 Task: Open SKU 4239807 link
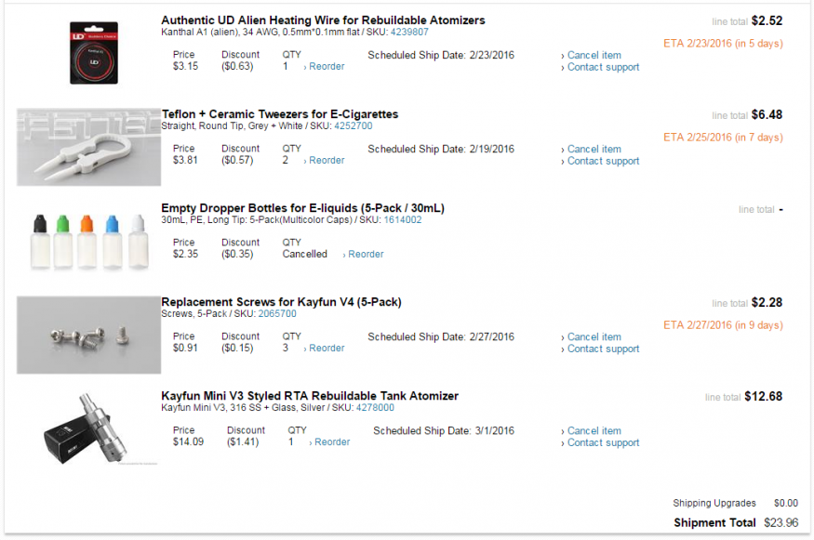(409, 33)
